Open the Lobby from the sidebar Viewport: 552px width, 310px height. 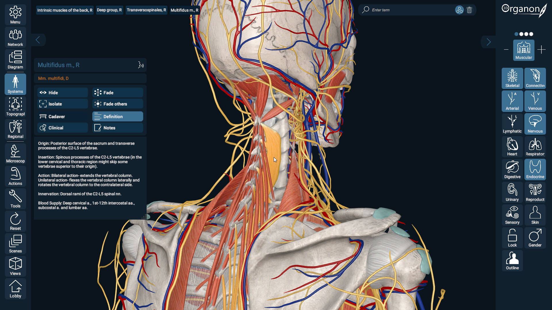15,288
